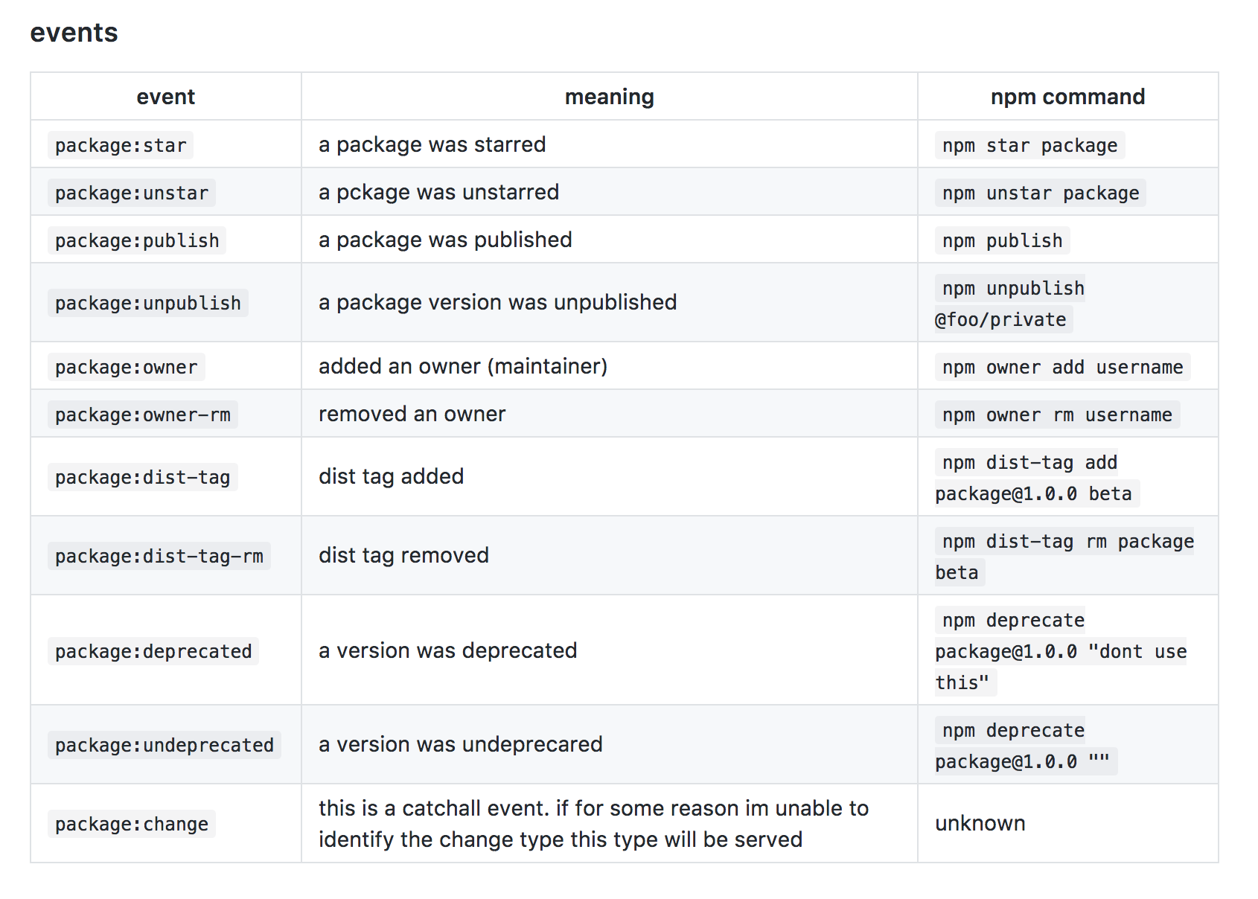The height and width of the screenshot is (899, 1258).
Task: Click the package:unpublish event code
Action: point(148,303)
